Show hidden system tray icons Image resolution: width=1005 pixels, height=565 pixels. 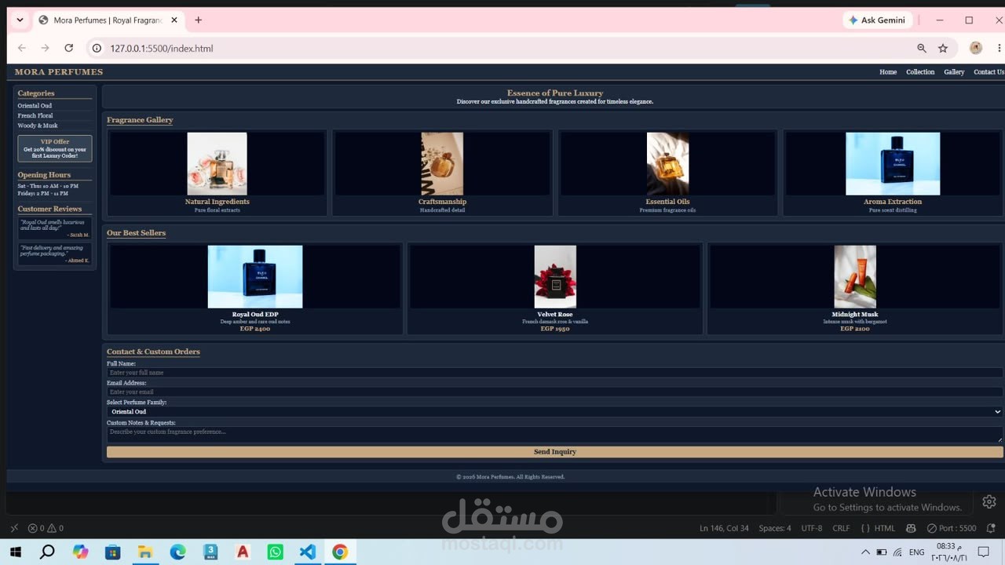tap(865, 552)
